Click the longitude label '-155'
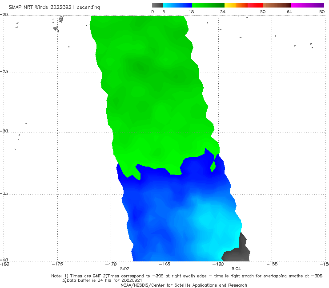The height and width of the screenshot is (288, 329). 272,264
